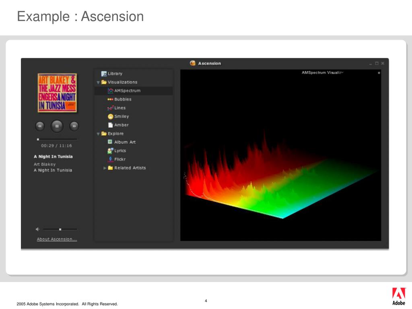This screenshot has width=412, height=309.
Task: Click the Related Artists folder icon
Action: [110, 168]
